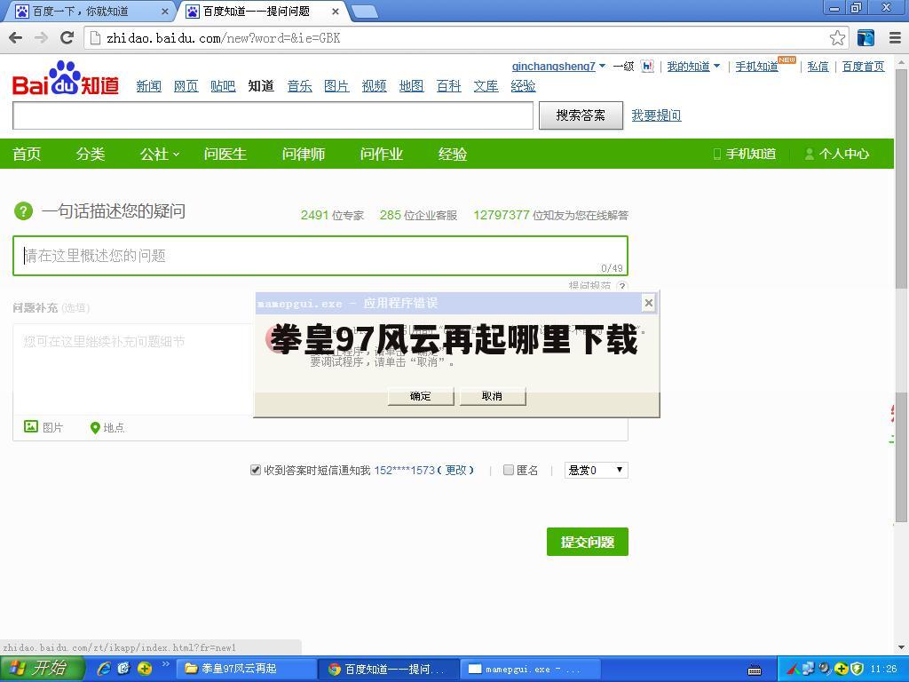Click the blue extension icon beside the star
Image resolution: width=909 pixels, height=682 pixels.
[866, 38]
